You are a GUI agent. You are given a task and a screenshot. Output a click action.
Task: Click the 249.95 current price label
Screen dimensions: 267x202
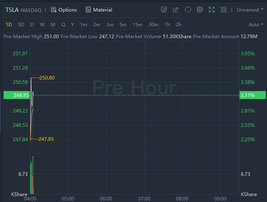[x=15, y=95]
